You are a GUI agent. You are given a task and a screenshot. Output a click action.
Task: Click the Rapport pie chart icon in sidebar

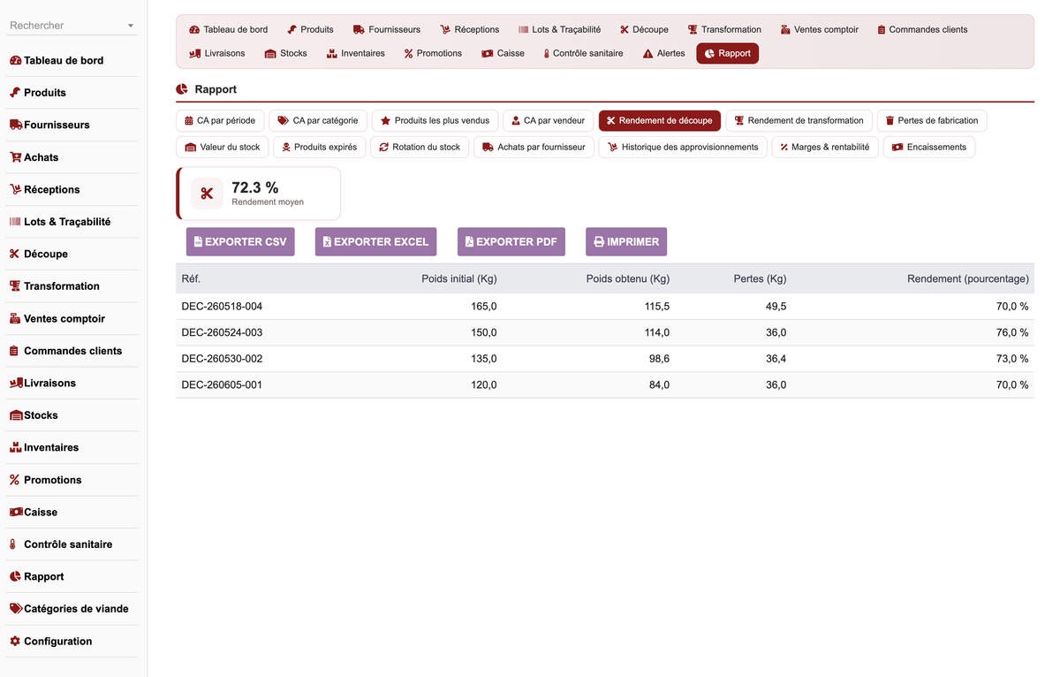coord(15,577)
